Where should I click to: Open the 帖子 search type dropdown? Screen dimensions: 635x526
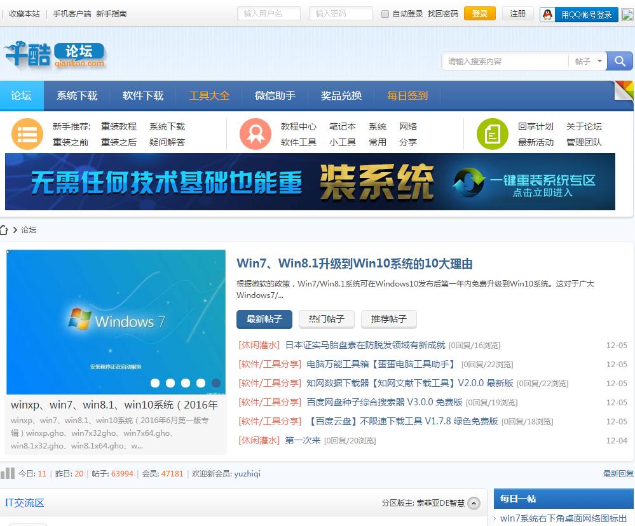pyautogui.click(x=588, y=61)
